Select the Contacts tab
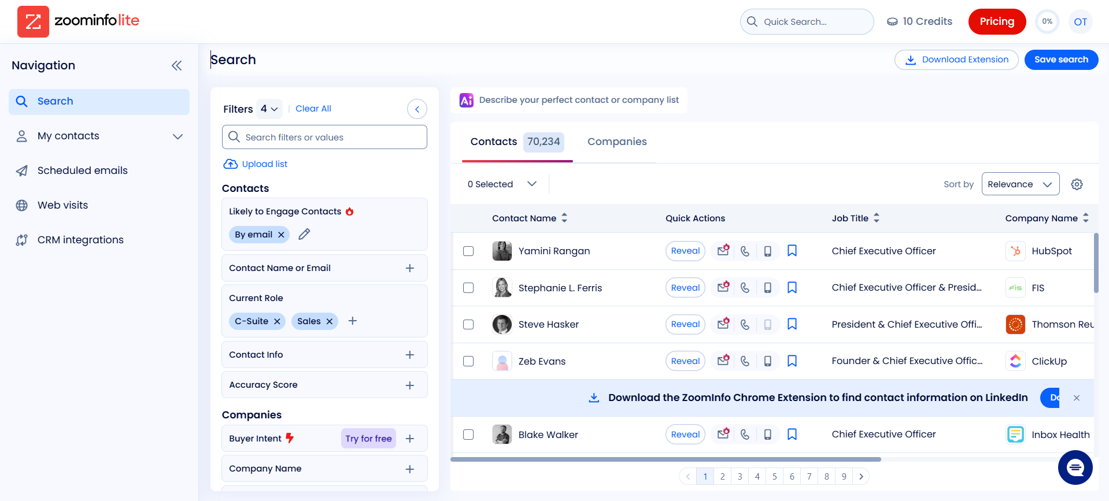Image resolution: width=1109 pixels, height=501 pixels. [517, 142]
